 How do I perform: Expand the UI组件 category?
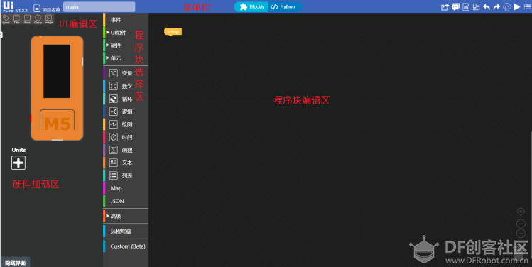tap(126, 33)
